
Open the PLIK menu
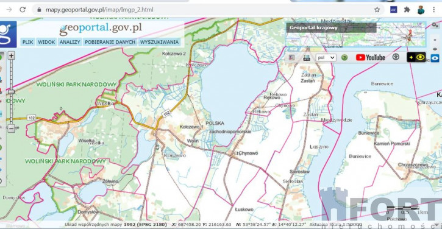pos(27,42)
